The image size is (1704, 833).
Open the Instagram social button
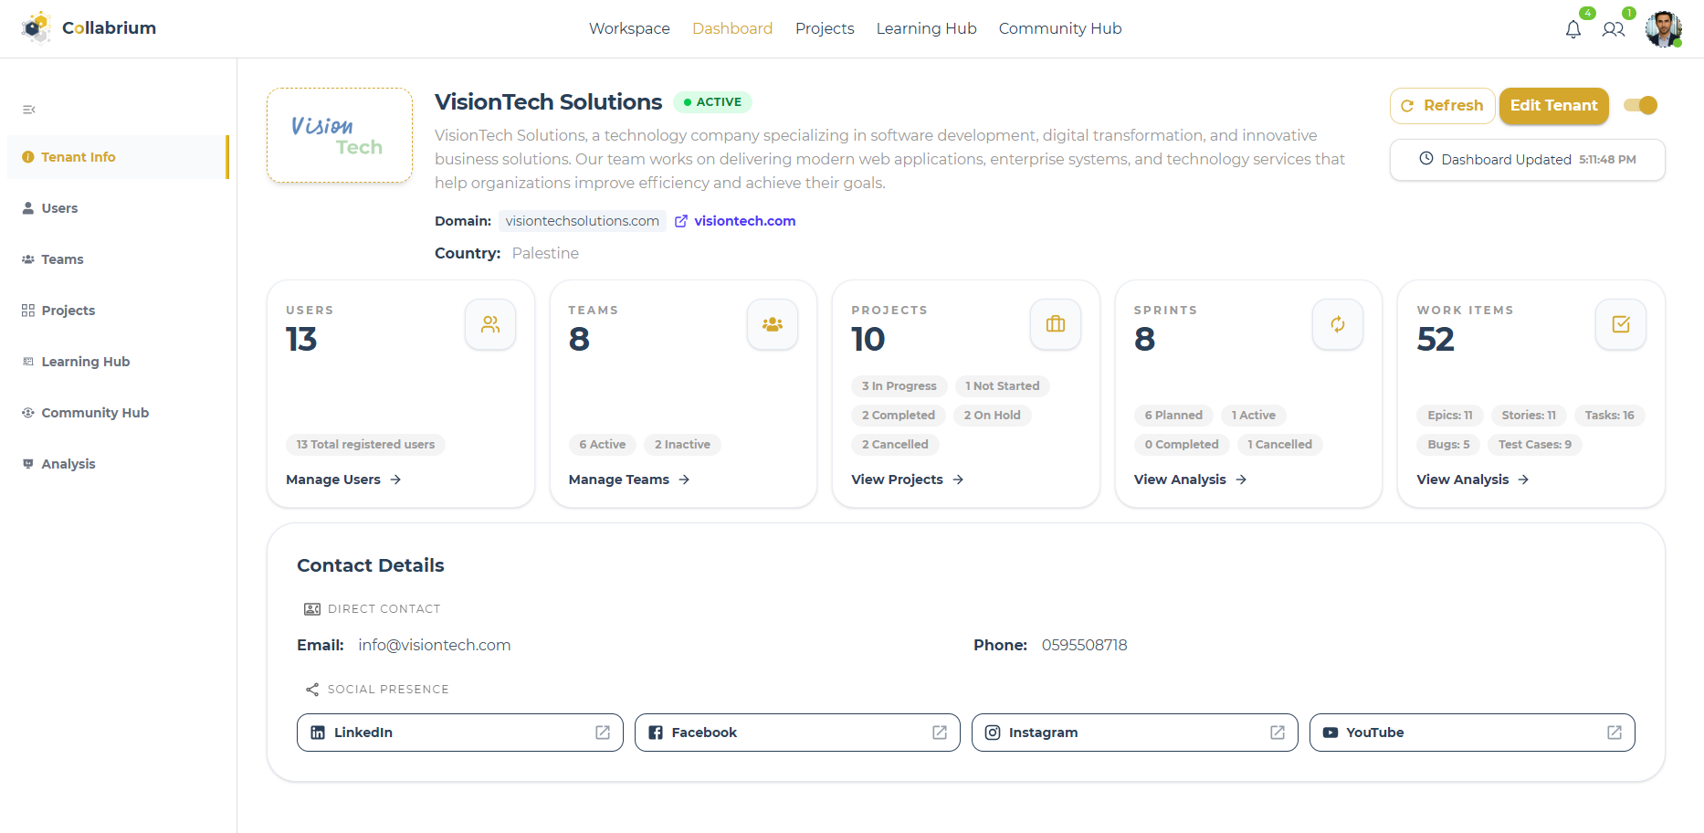point(1134,733)
